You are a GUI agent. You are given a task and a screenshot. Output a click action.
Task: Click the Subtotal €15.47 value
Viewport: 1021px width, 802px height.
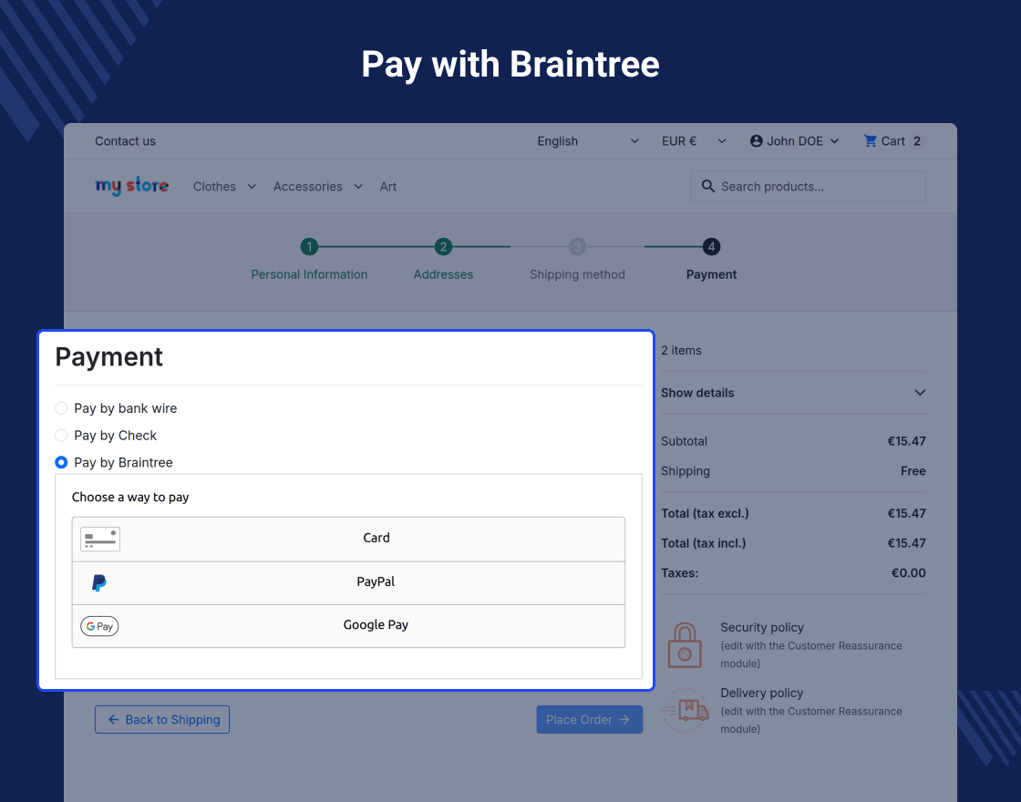(906, 441)
